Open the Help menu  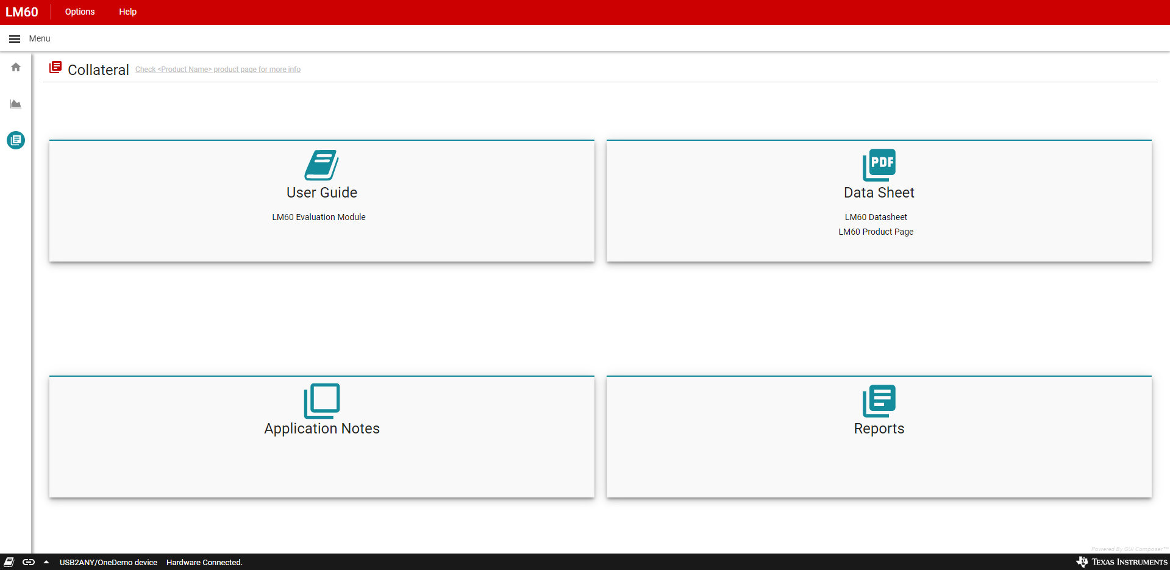tap(127, 12)
